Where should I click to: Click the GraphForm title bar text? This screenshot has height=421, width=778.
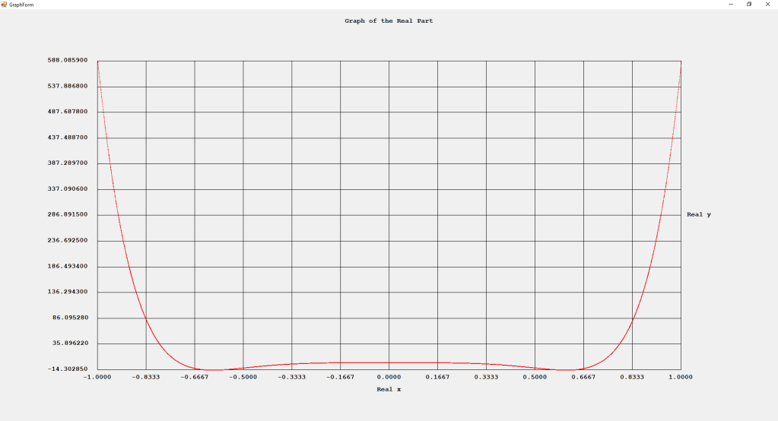(21, 5)
